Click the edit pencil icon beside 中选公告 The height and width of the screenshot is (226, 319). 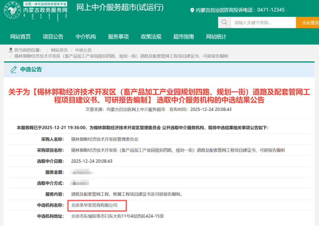[x=14, y=70]
